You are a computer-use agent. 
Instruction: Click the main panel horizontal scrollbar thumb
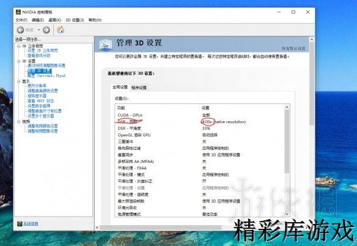[x=161, y=228]
